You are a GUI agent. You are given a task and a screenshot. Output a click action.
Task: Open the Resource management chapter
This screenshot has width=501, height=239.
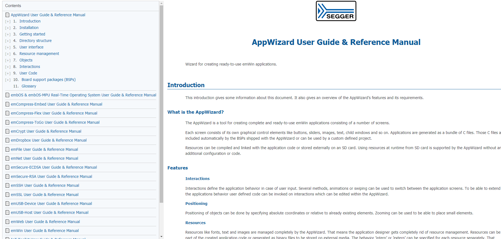(39, 54)
